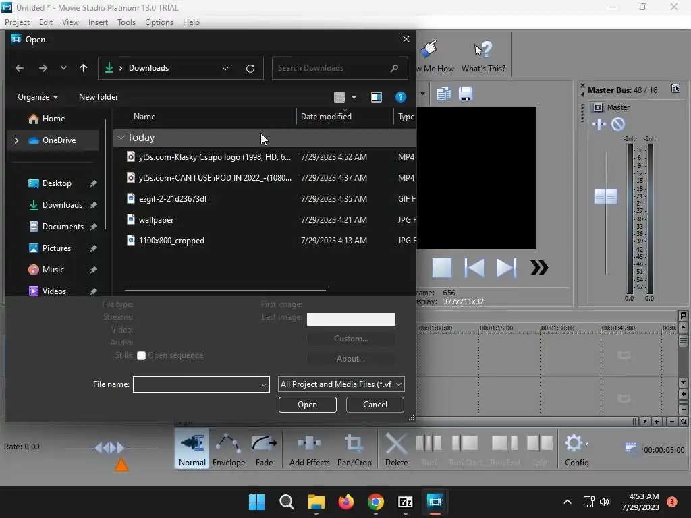Open the Help menu
Image resolution: width=691 pixels, height=518 pixels.
click(x=191, y=22)
